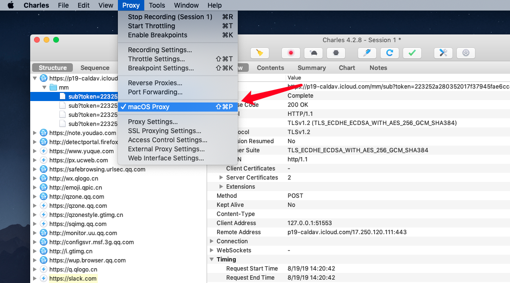This screenshot has height=283, width=510.
Task: Open the Help menu in menu bar
Action: coord(215,5)
